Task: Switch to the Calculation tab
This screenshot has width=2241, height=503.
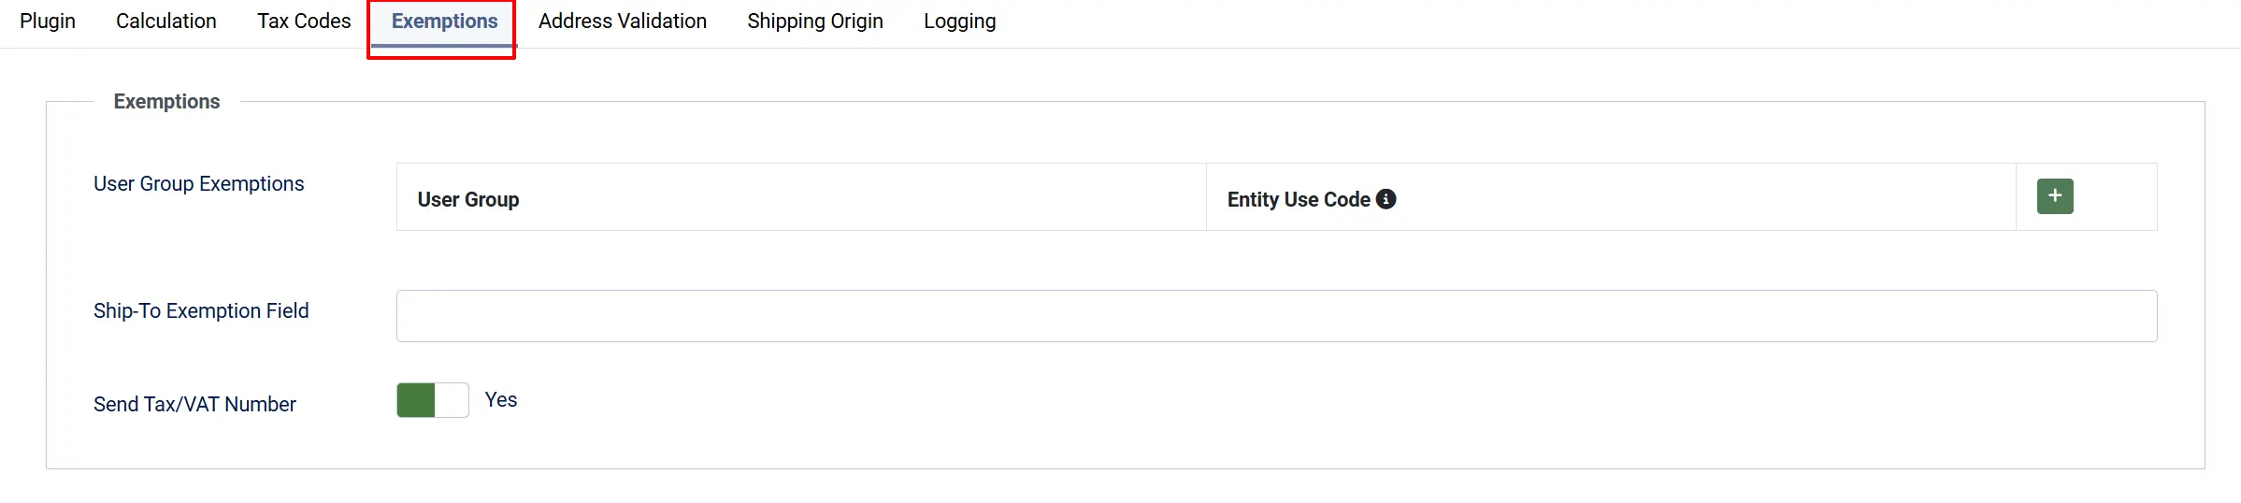Action: coord(166,22)
